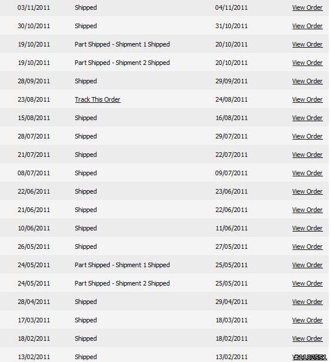Open View Order for 18/02/2011 order

[307, 338]
